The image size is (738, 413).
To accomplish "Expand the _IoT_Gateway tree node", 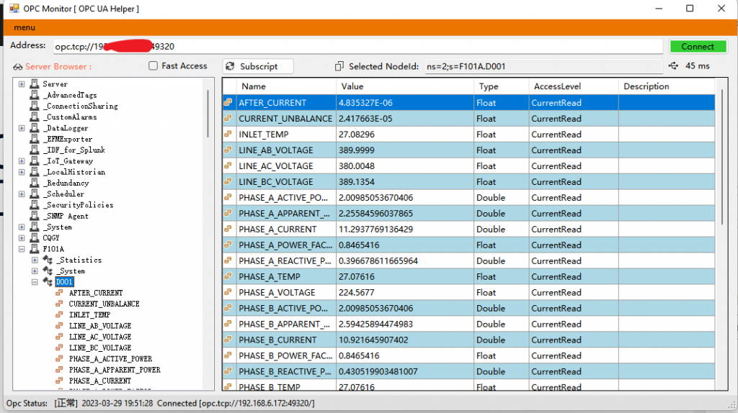I will coord(22,161).
